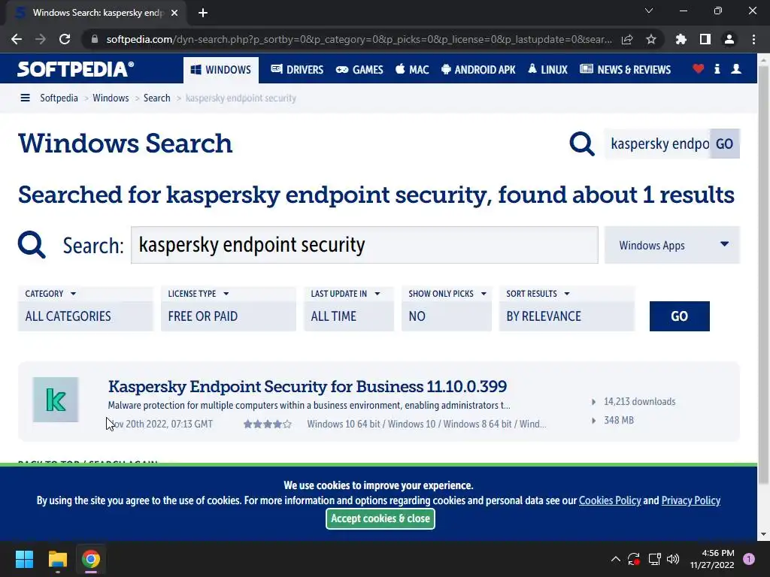
Task: Click the small GO button beside top search
Action: tap(724, 143)
